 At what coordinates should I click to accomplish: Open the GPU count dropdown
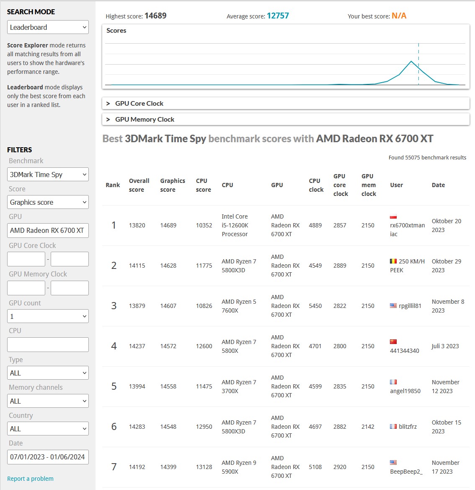pyautogui.click(x=48, y=316)
